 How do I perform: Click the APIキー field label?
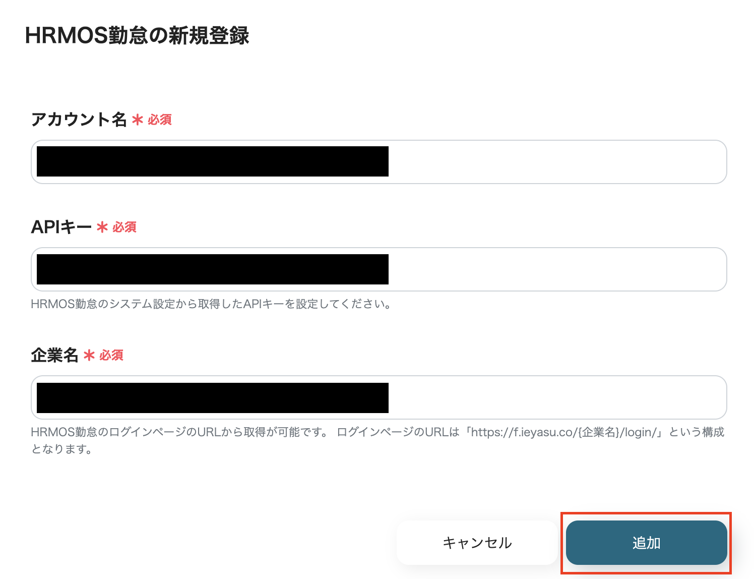[x=61, y=227]
